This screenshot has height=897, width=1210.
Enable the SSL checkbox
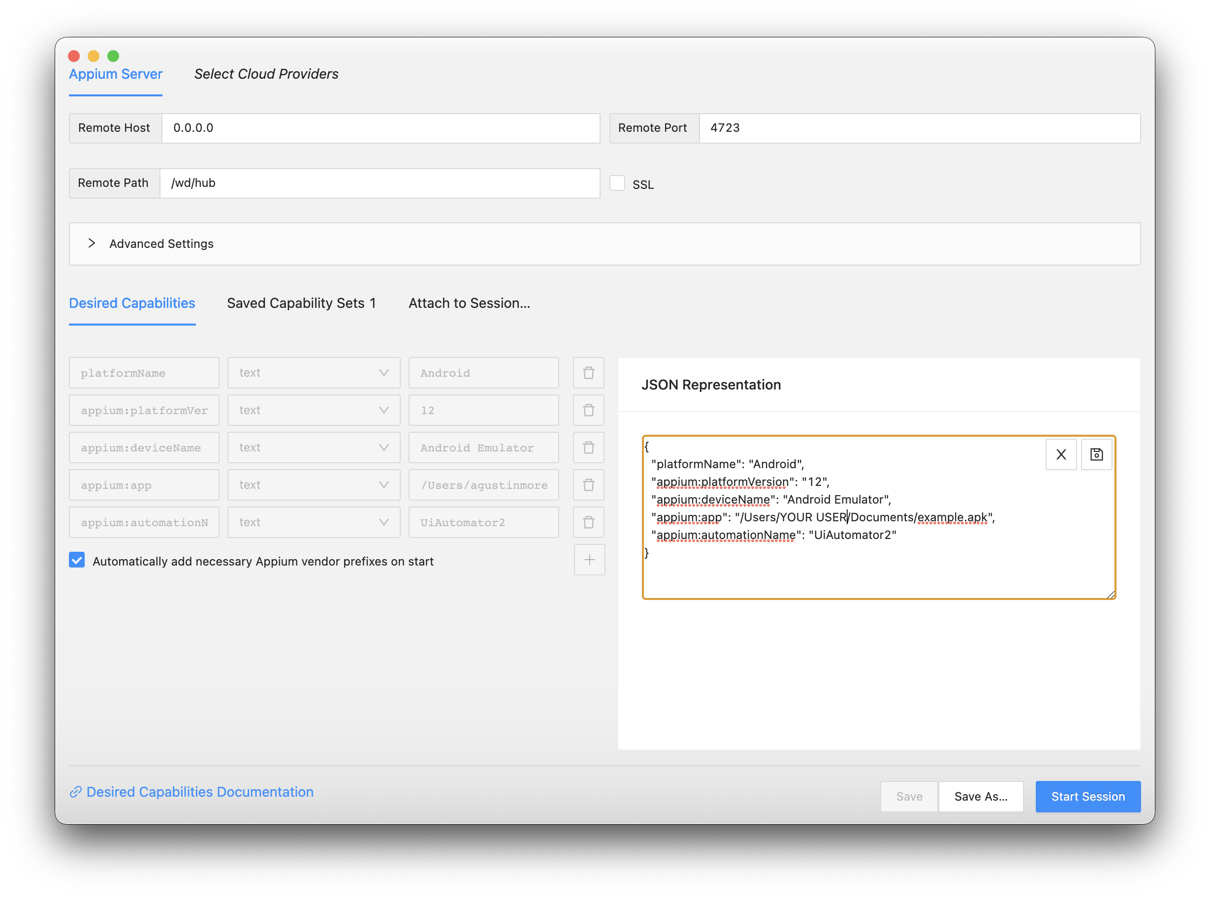click(x=617, y=183)
